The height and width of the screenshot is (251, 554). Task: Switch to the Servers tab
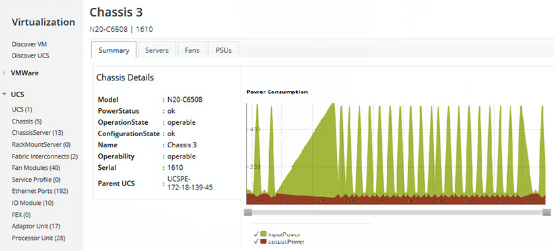157,50
